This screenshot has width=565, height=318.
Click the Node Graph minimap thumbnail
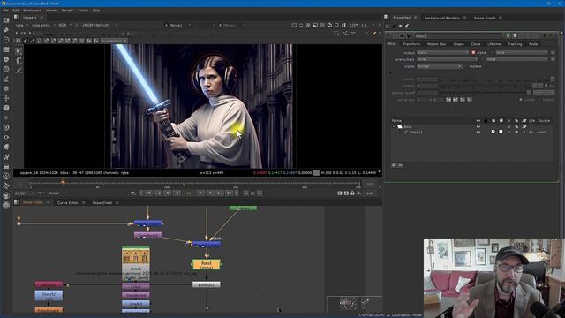pos(354,304)
